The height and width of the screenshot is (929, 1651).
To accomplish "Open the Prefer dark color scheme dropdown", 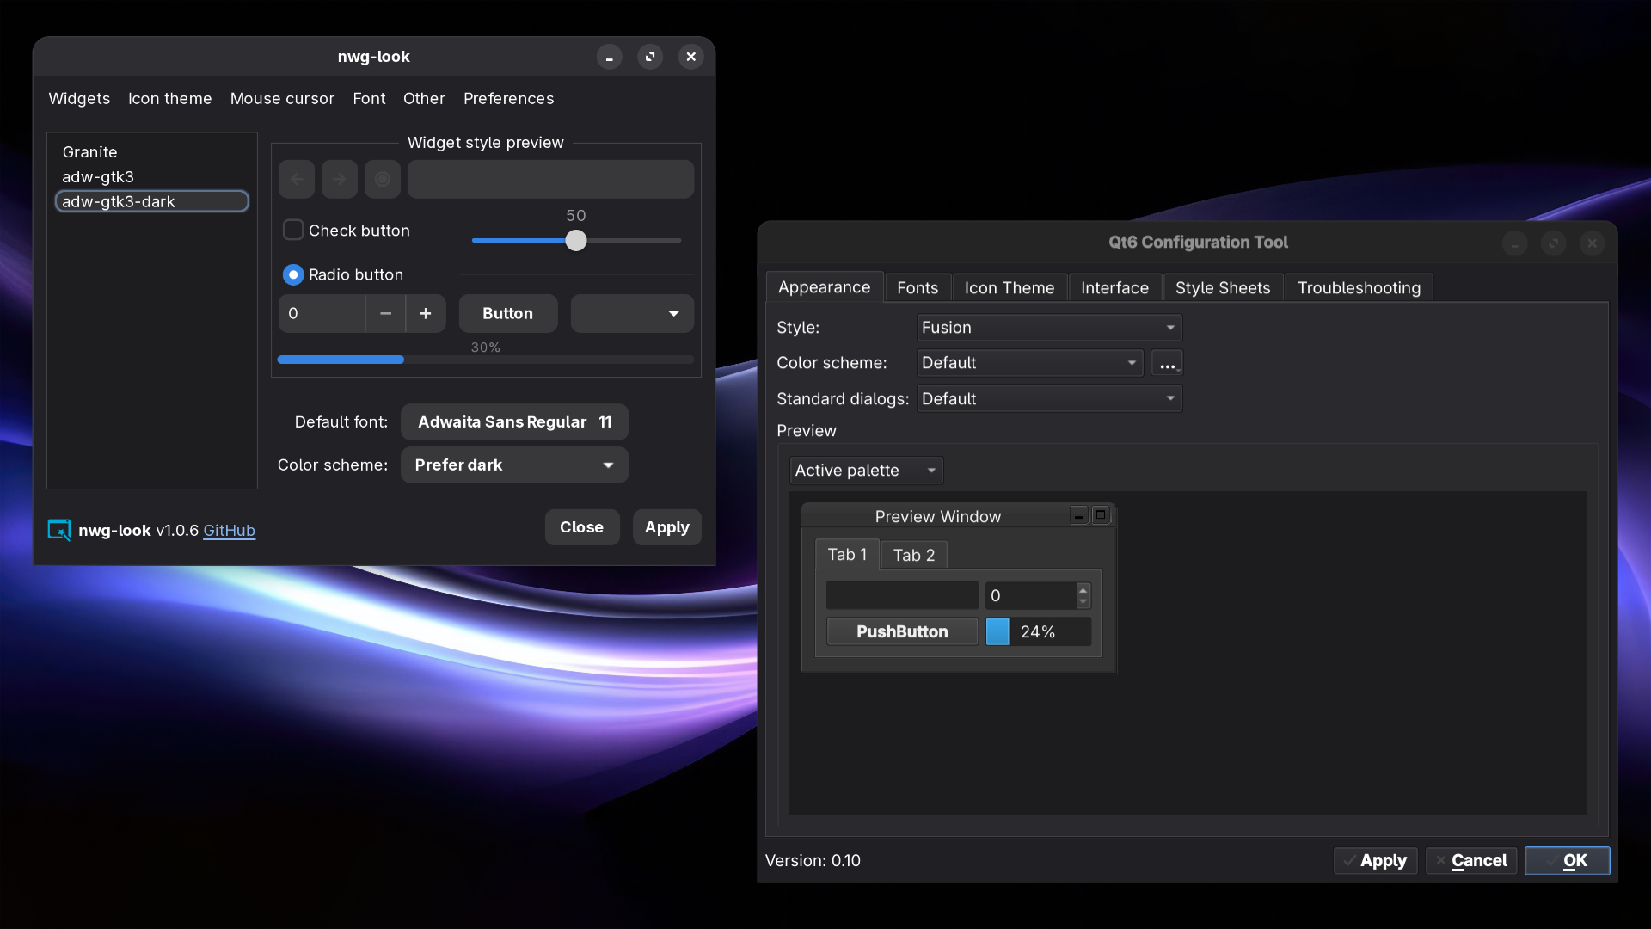I will pos(514,465).
